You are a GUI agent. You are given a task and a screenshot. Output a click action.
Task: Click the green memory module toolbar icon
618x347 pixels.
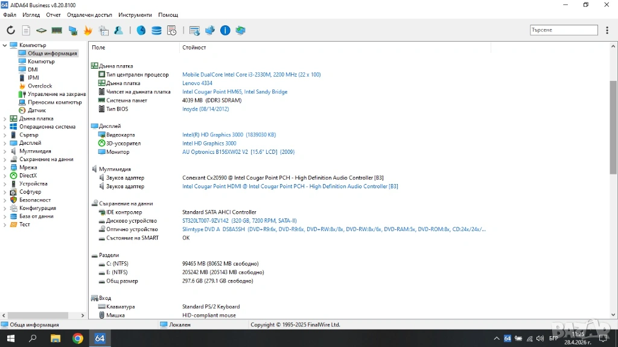pos(57,30)
